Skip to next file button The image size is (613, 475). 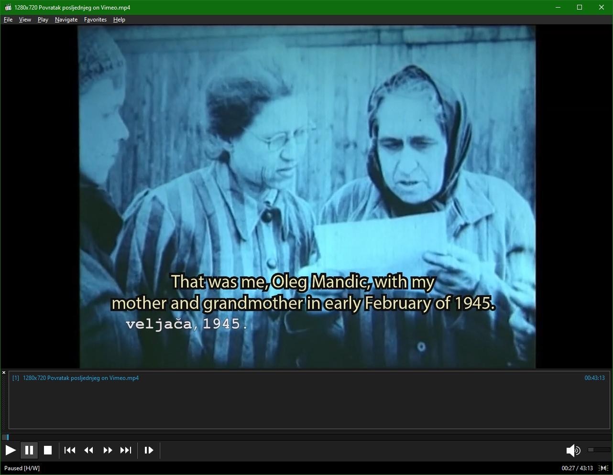tap(126, 450)
